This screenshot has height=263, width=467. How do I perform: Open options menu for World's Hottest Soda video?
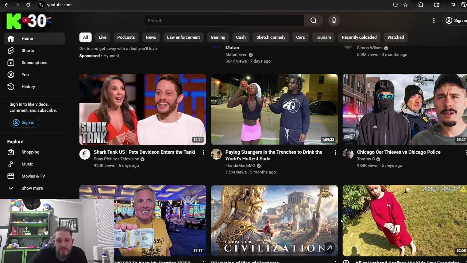coord(335,152)
